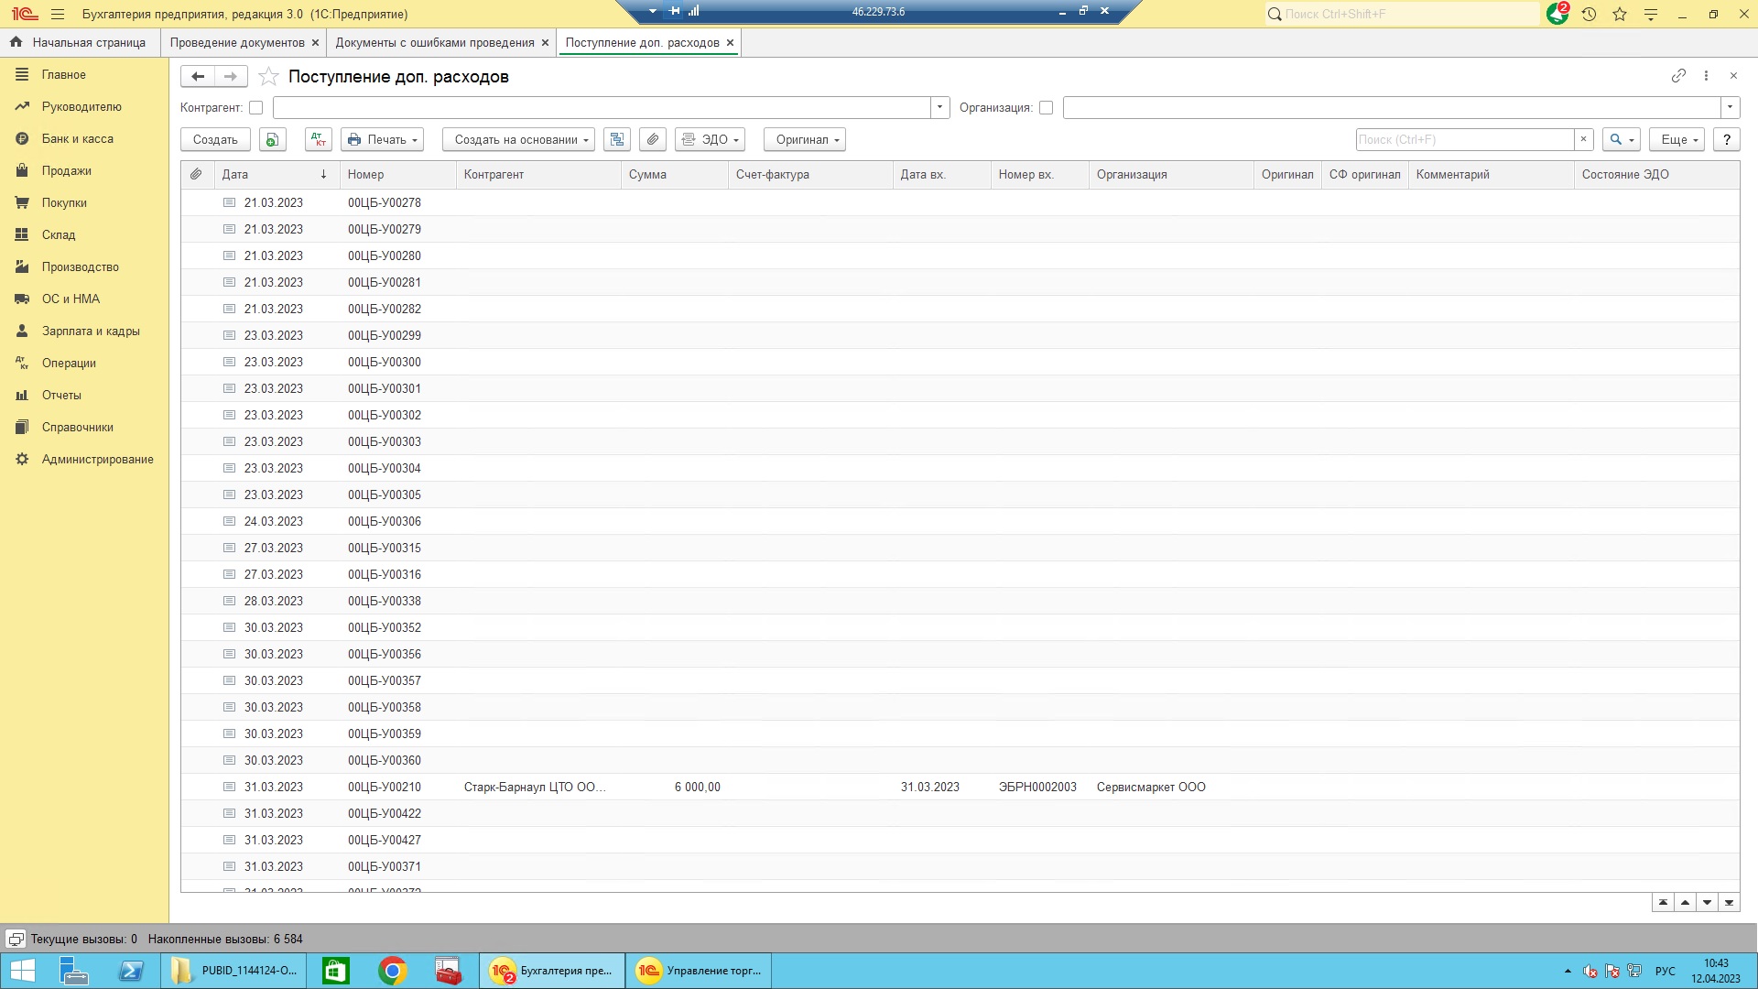Open Отчеты section in sidebar
The width and height of the screenshot is (1758, 989).
point(61,396)
